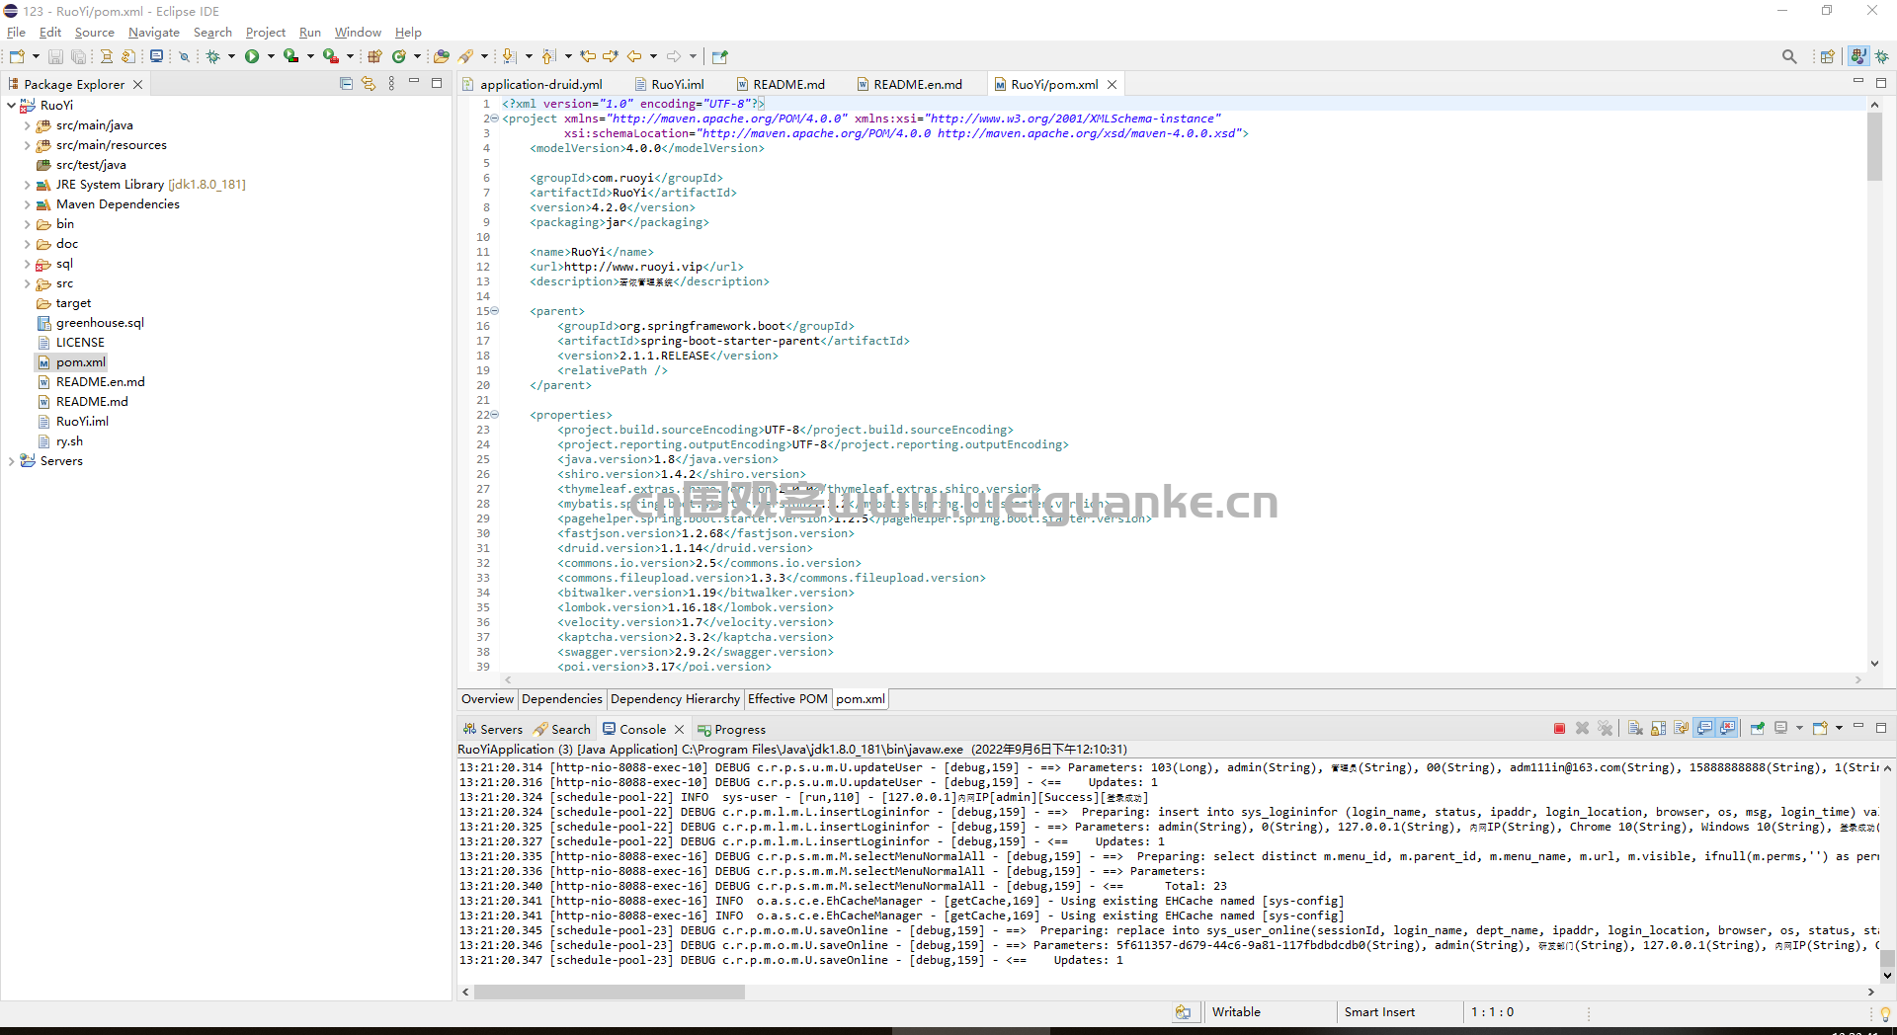This screenshot has height=1035, width=1897.
Task: Switch to the Debug perspective icon
Action: coord(1882,57)
